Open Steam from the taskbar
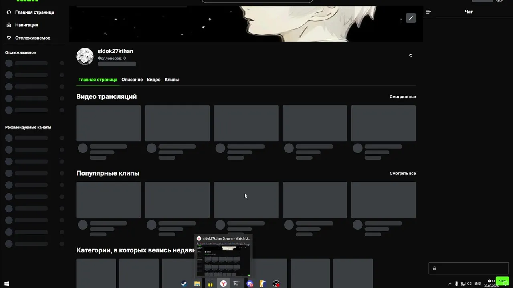This screenshot has width=513, height=288. [x=184, y=284]
